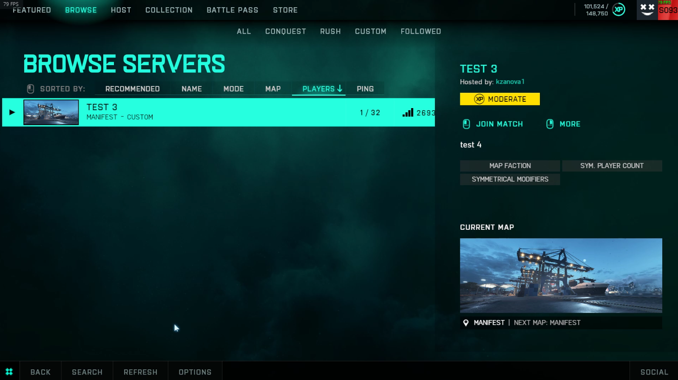Show Followed servers tab

pyautogui.click(x=421, y=31)
